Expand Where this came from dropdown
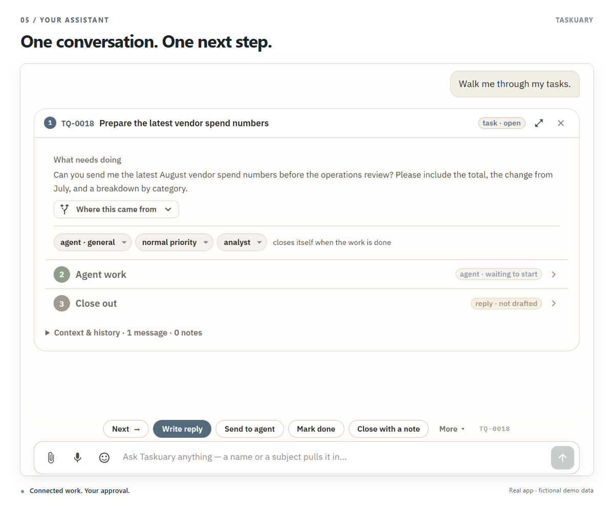Screen dimensions: 614x515 pyautogui.click(x=116, y=209)
